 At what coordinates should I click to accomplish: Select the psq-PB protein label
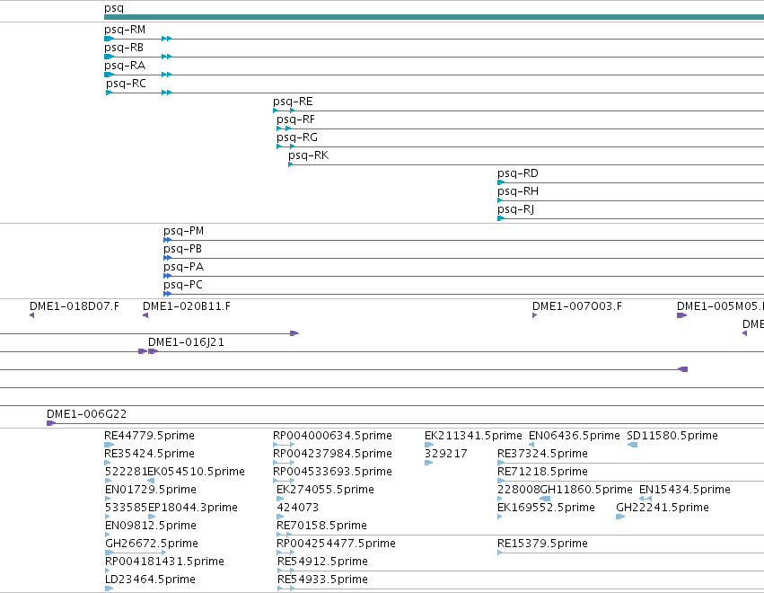183,249
